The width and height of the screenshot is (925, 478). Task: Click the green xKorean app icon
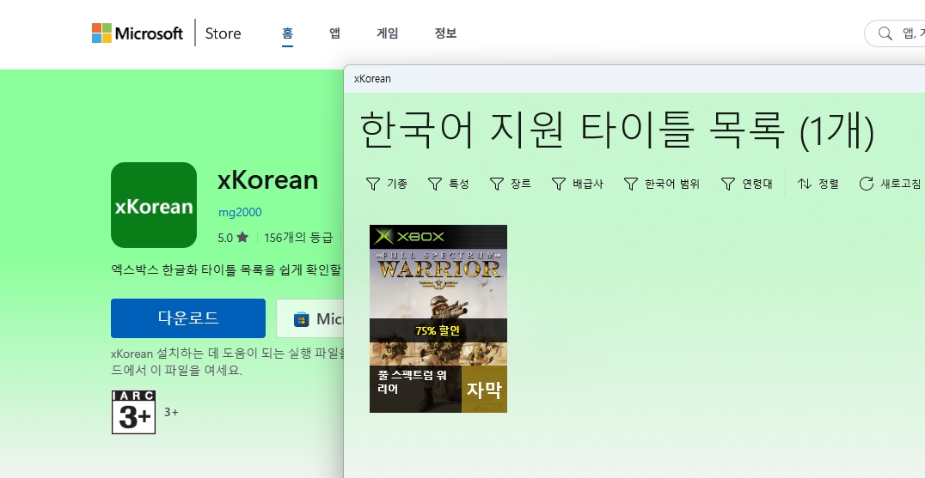coord(154,205)
